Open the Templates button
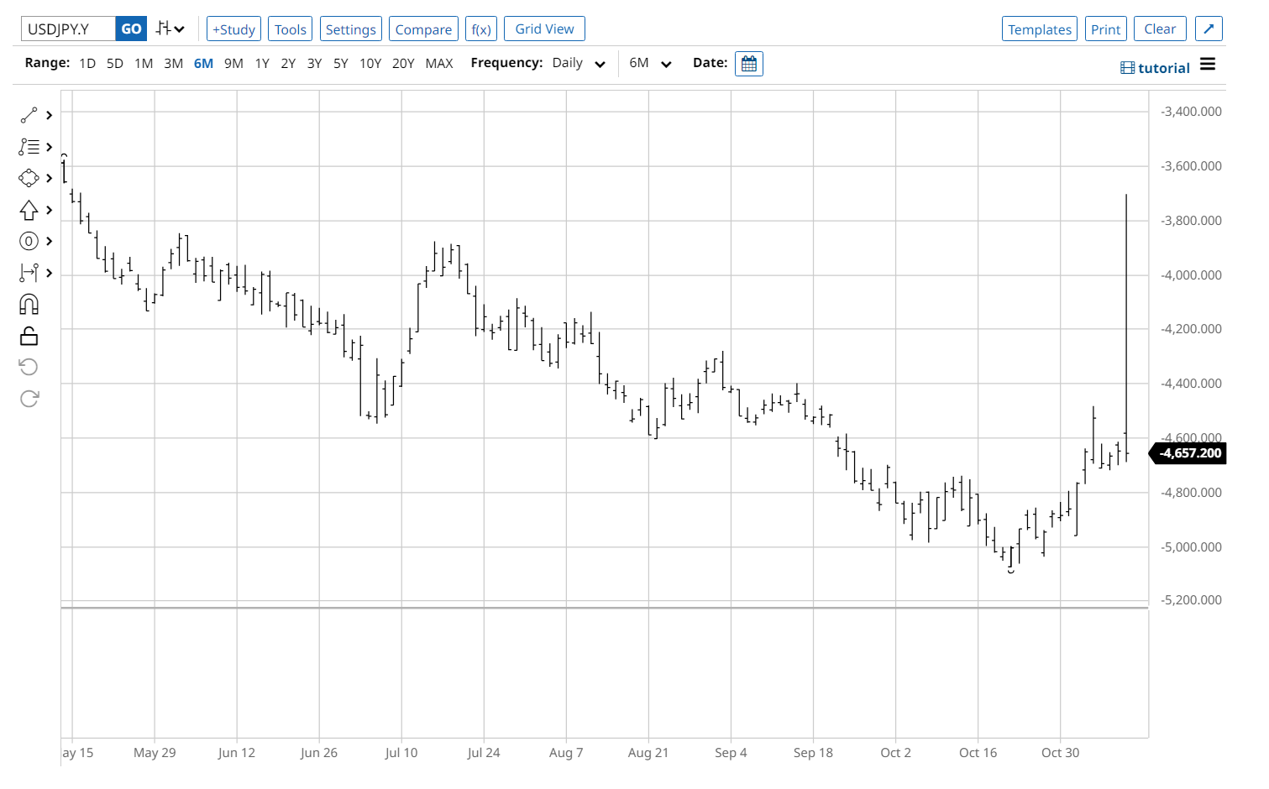 click(1040, 29)
